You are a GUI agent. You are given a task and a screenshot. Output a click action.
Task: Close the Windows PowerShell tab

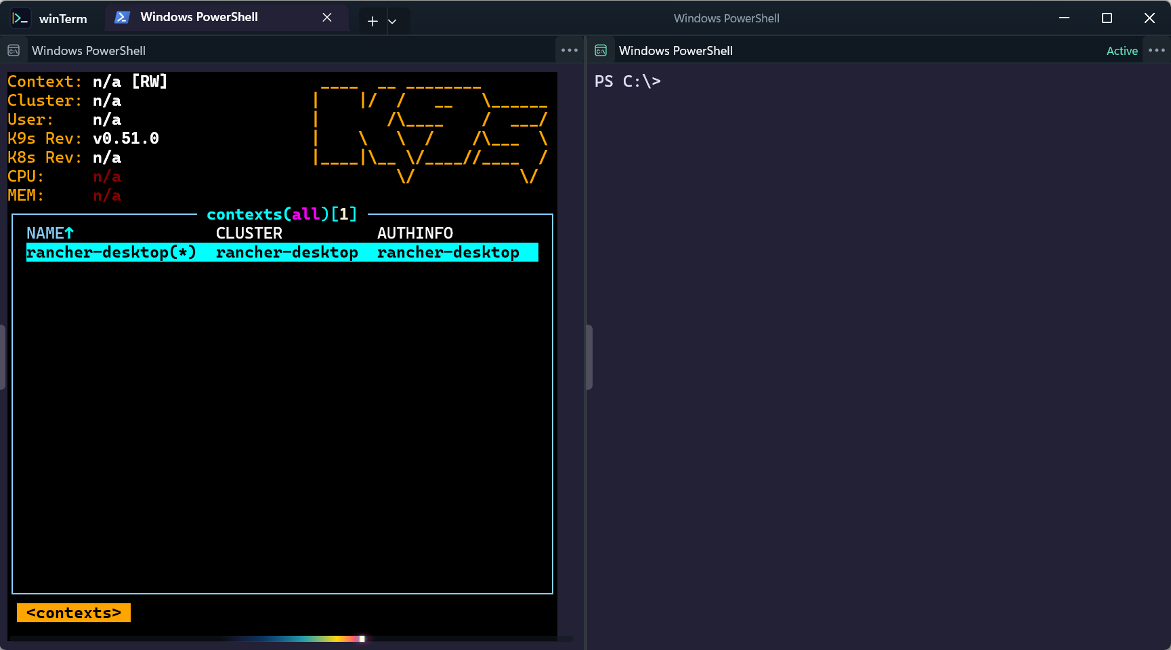click(x=327, y=18)
